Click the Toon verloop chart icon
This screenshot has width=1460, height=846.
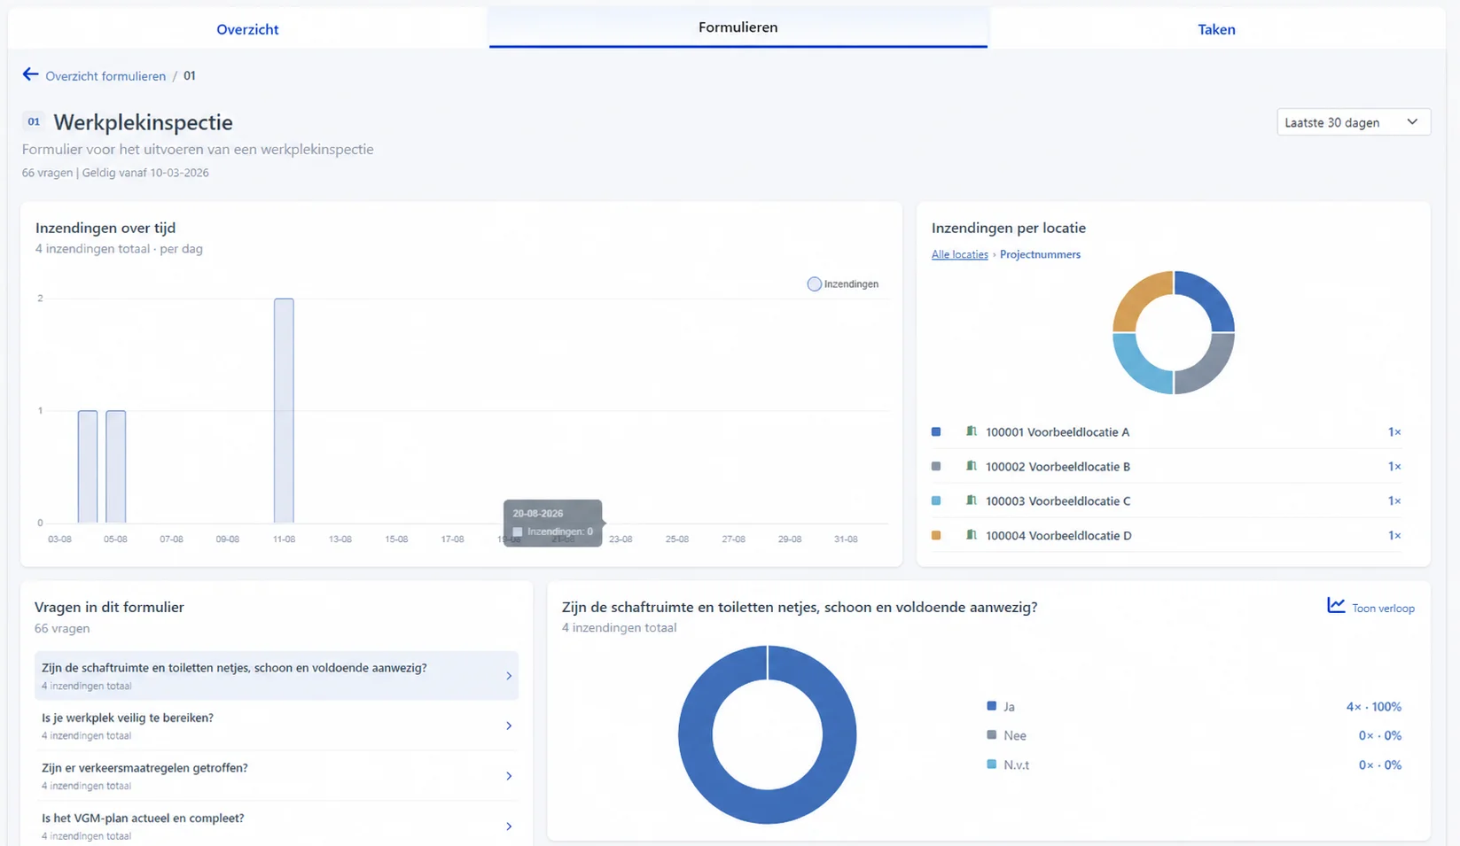click(1336, 606)
